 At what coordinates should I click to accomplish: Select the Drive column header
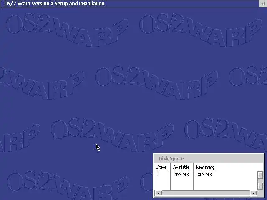[x=161, y=167]
